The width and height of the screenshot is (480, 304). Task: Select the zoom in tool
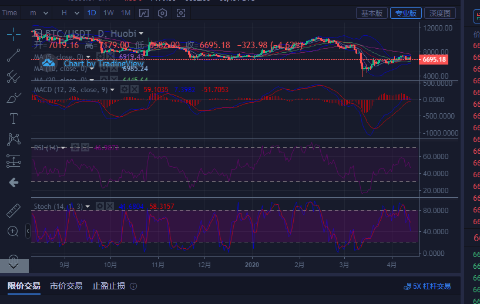tap(13, 231)
